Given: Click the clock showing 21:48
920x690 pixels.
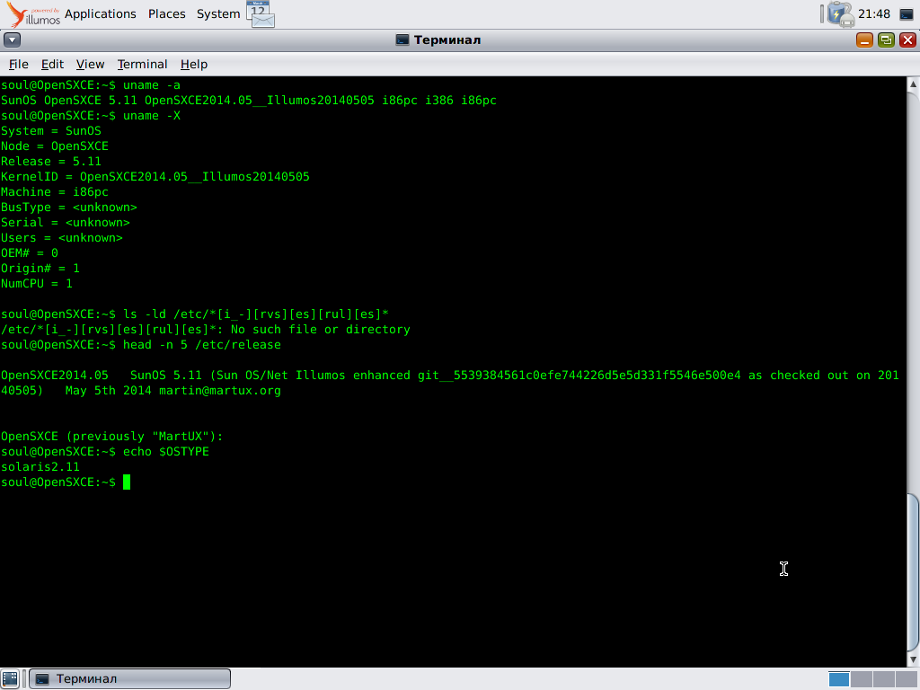Looking at the screenshot, I should (x=873, y=14).
